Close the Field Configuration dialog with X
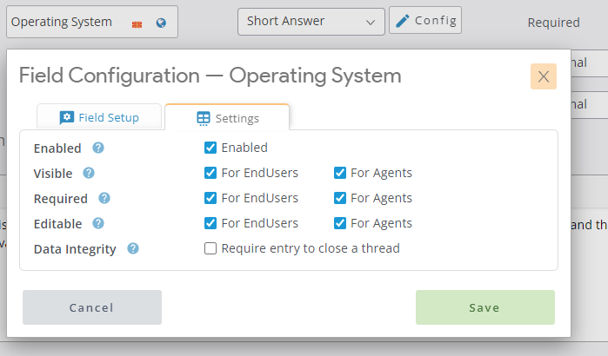The width and height of the screenshot is (608, 356). [544, 76]
